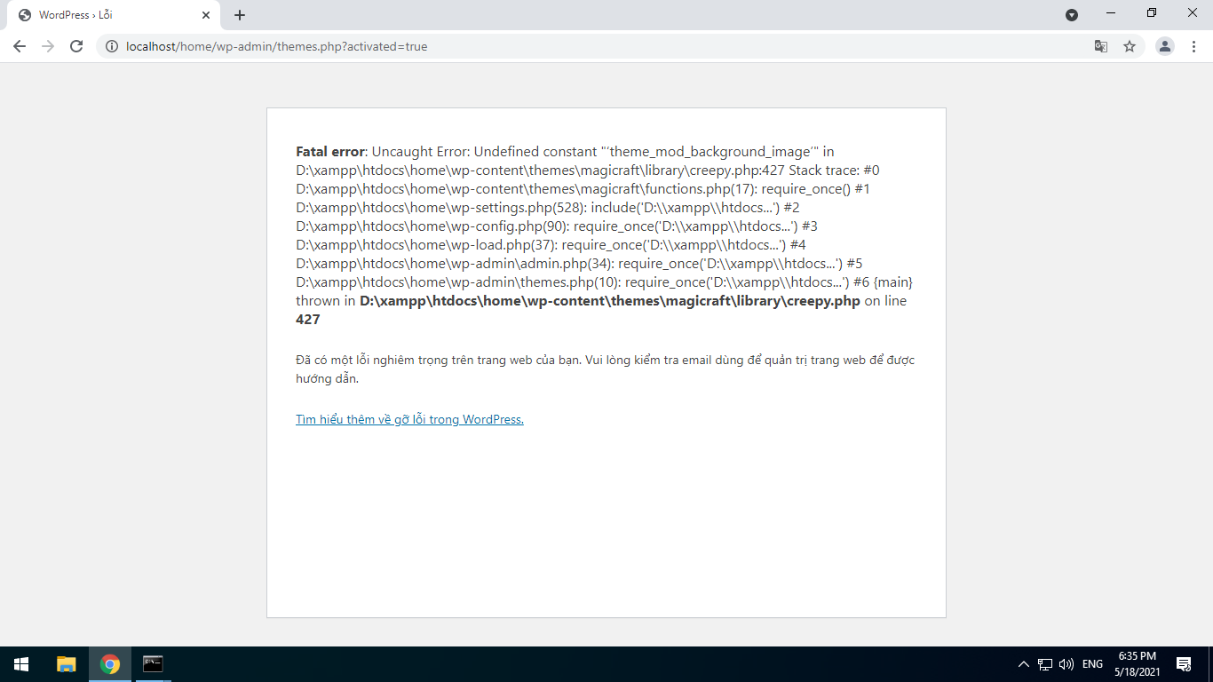The height and width of the screenshot is (682, 1213).
Task: Open the Google Translate icon in address bar
Action: (1101, 46)
